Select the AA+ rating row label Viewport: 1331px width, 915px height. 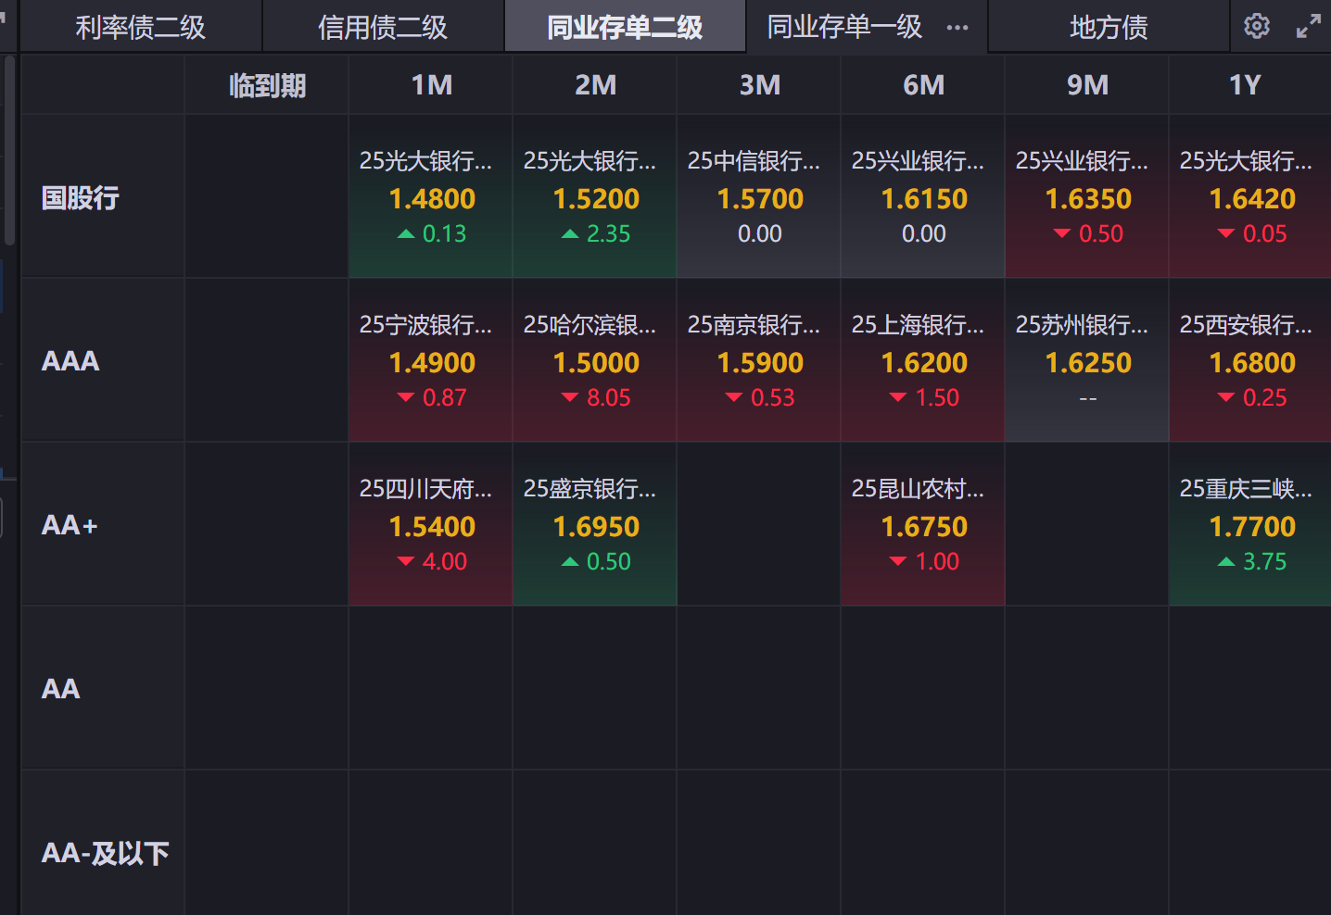(70, 525)
